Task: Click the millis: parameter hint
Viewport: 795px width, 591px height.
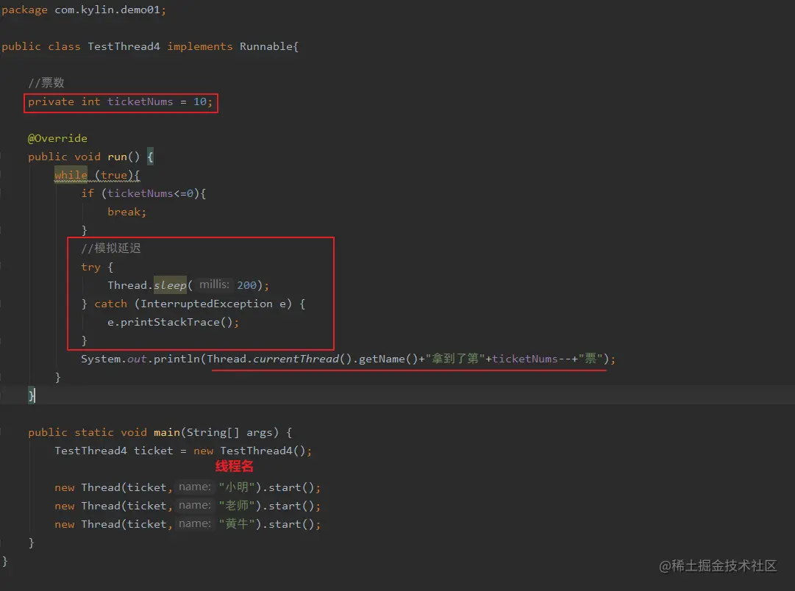Action: click(x=214, y=284)
